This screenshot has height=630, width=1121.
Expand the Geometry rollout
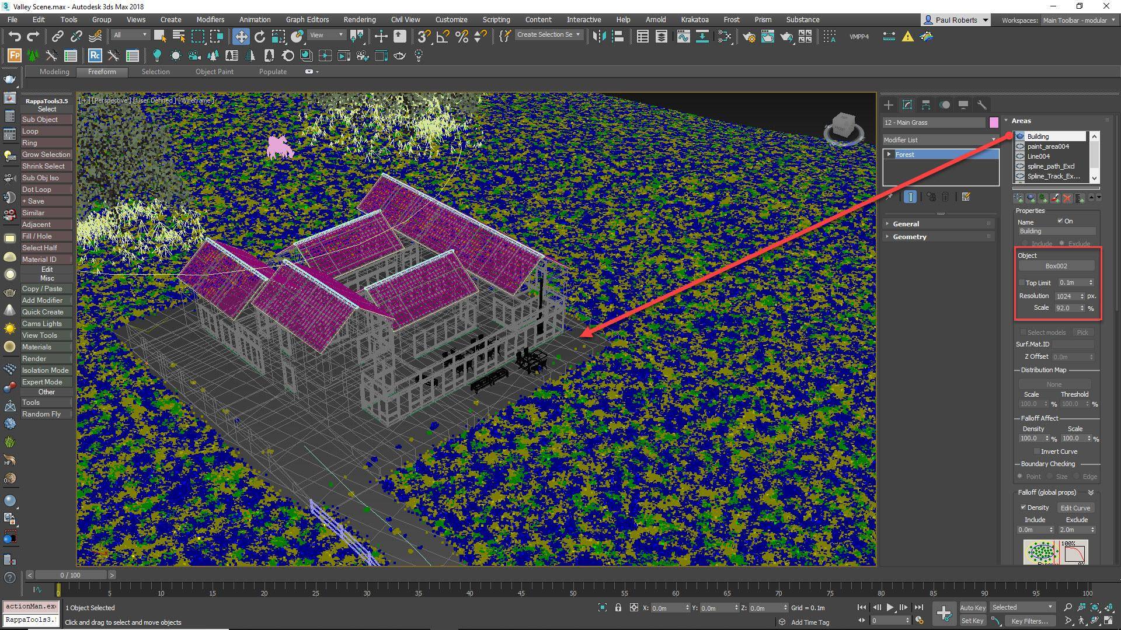[x=910, y=237]
